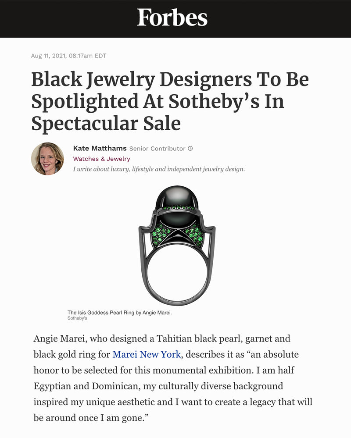Click the author name Kate Matthams

pyautogui.click(x=100, y=149)
